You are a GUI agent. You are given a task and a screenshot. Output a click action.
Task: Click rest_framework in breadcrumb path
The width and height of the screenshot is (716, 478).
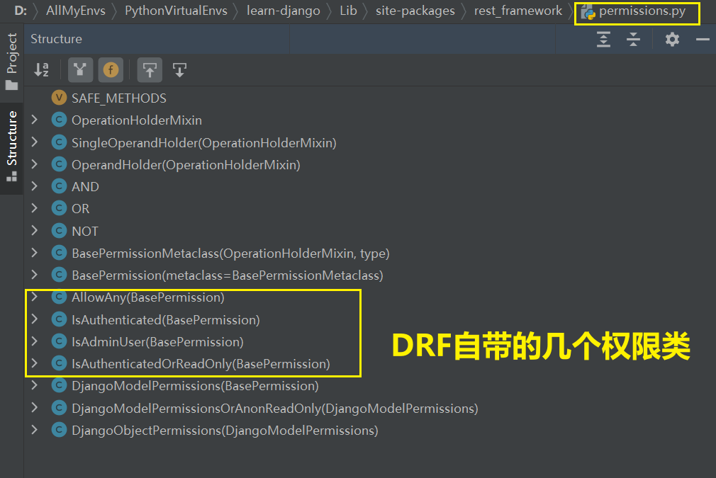tap(518, 11)
